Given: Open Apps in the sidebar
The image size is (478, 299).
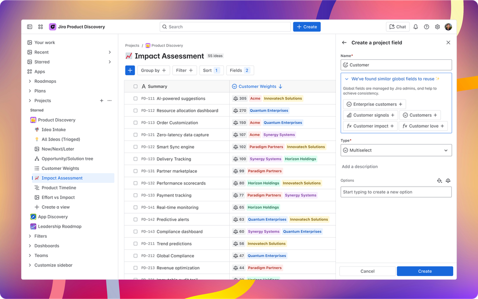Looking at the screenshot, I should tap(40, 72).
